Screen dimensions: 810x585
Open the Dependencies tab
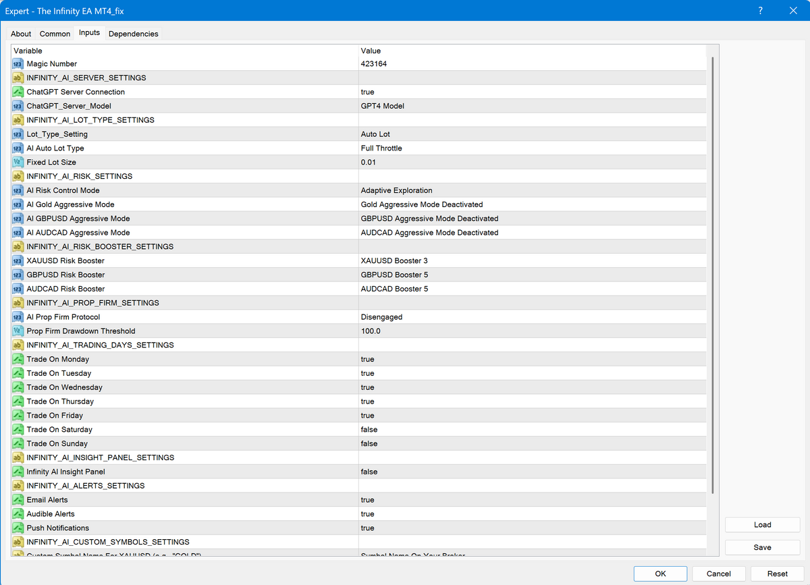click(x=133, y=34)
